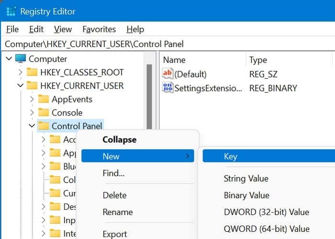This screenshot has width=335, height=239.
Task: Open the File menu
Action: (x=12, y=29)
